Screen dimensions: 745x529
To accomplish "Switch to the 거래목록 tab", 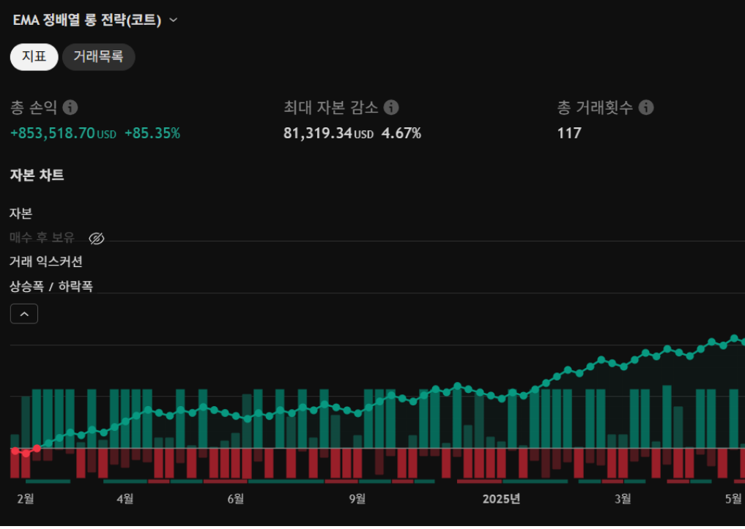I will (98, 56).
